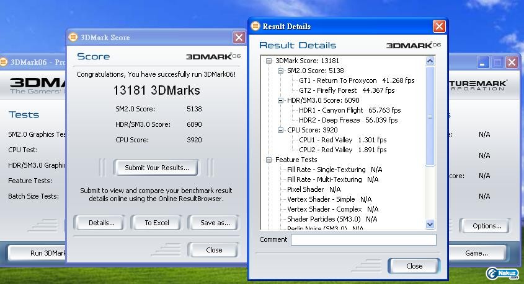524x284 pixels.
Task: Collapse the SM2.0 Score tree node
Action: (x=280, y=71)
